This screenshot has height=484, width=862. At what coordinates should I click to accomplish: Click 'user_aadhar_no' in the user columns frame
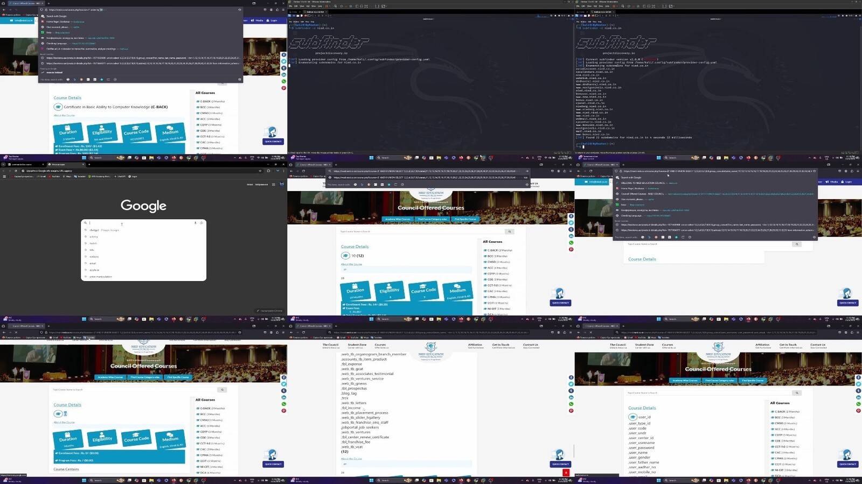click(x=642, y=467)
